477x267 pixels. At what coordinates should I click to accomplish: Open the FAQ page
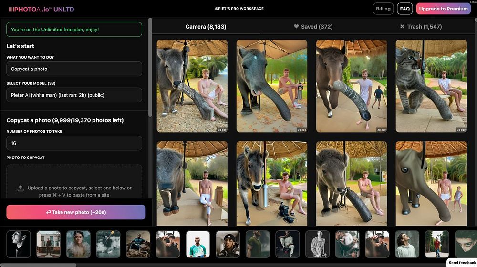tap(404, 9)
